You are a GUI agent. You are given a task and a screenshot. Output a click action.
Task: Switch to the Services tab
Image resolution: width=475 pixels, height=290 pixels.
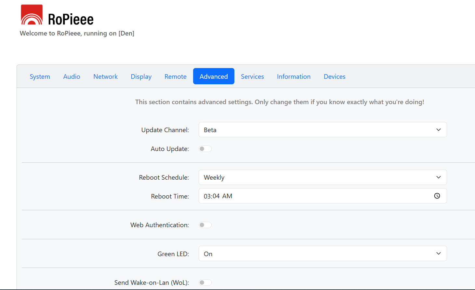click(x=252, y=76)
